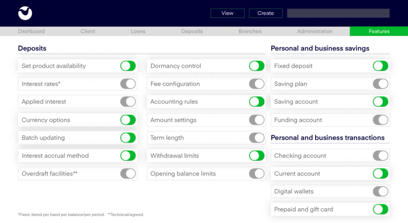Enable the Interest rates toggle
The image size is (408, 223).
[x=128, y=84]
